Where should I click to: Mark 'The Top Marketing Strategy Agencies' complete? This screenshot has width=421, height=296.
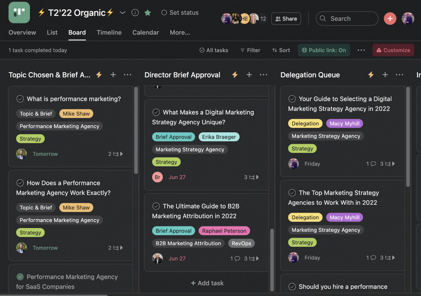[292, 193]
